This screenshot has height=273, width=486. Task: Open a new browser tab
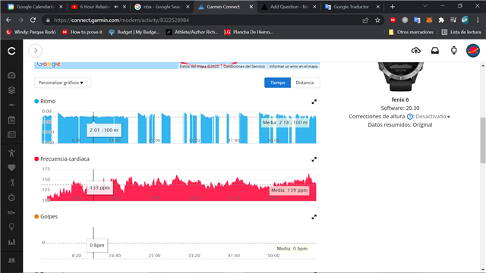tap(393, 7)
